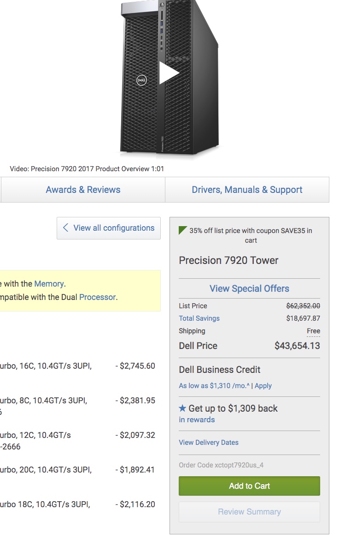
Task: Open As low as $1,310 /mo. link
Action: 214,385
